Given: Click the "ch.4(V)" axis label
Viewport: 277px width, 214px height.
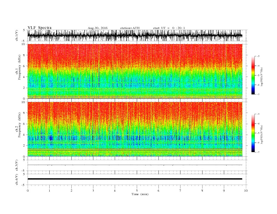Looking at the screenshot, I should (17, 179).
